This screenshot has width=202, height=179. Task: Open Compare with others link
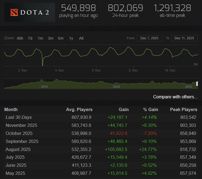tap(175, 97)
